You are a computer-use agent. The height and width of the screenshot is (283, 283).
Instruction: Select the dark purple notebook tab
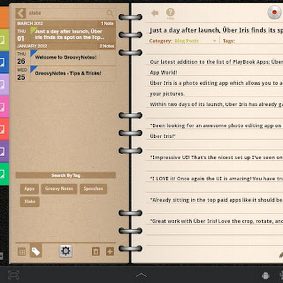click(4, 152)
